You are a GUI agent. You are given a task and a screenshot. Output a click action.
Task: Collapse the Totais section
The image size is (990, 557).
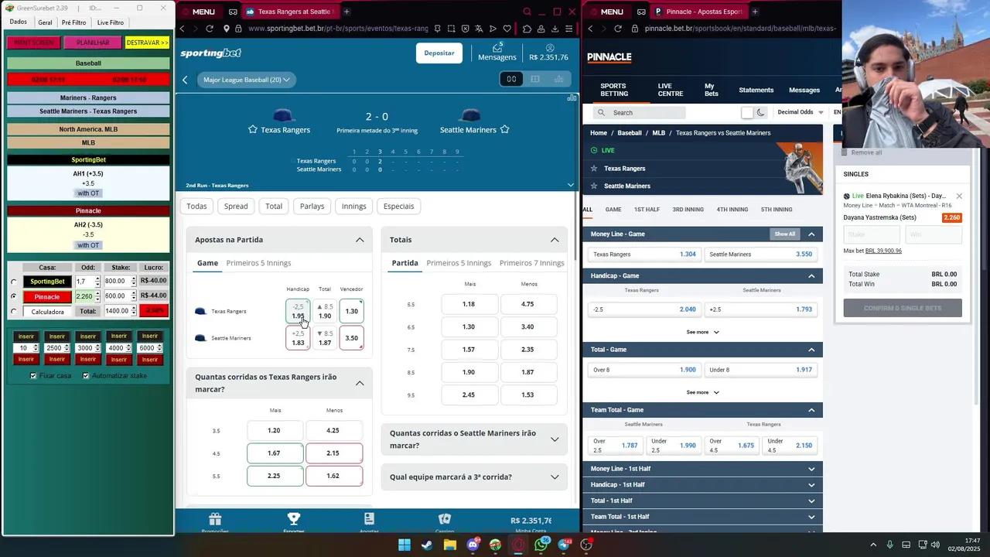[x=555, y=240]
